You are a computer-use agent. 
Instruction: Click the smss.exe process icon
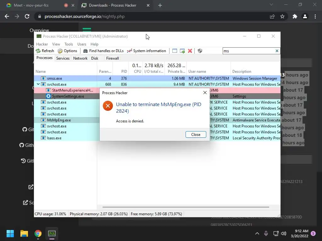click(43, 78)
